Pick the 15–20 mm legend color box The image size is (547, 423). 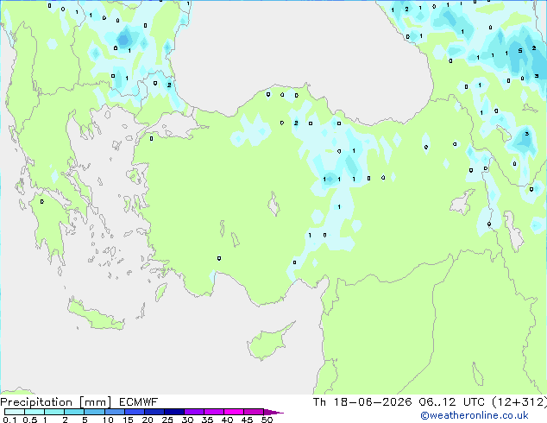pyautogui.click(x=135, y=412)
